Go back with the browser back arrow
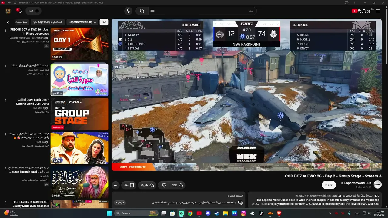 [x=9, y=3]
